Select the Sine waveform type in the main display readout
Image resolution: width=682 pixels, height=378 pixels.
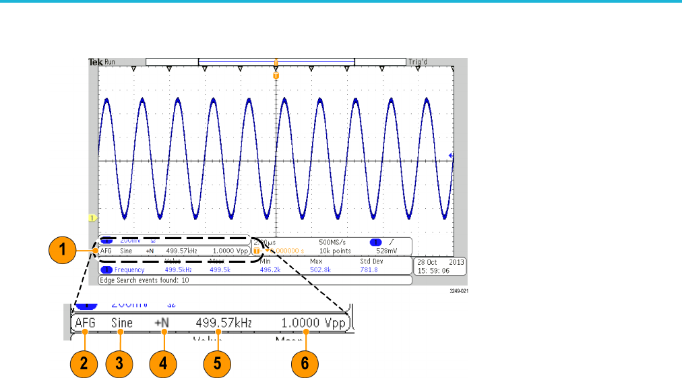click(126, 251)
